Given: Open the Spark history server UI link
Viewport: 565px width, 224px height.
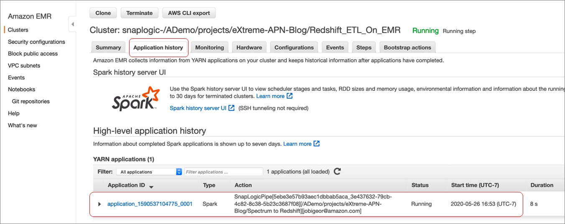Looking at the screenshot, I should 198,108.
